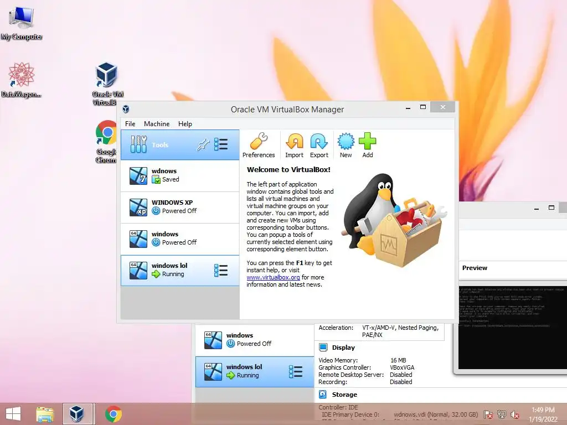Click the Add machine icon
The height and width of the screenshot is (425, 567).
[x=368, y=146]
